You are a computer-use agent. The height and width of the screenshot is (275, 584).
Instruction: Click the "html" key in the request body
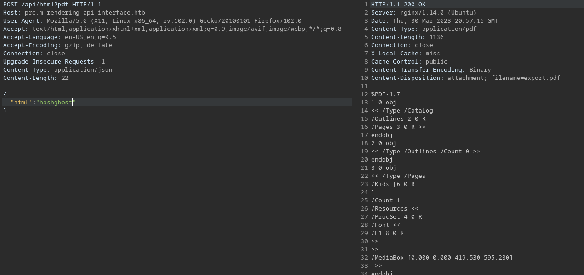[21, 103]
